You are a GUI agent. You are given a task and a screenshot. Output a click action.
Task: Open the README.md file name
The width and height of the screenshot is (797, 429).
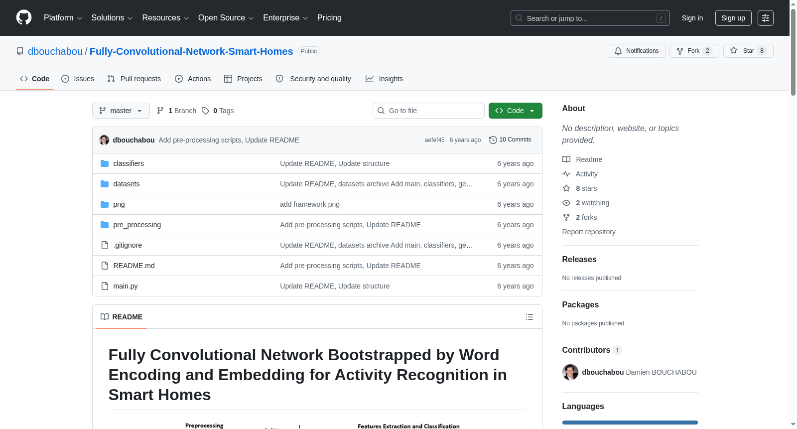pyautogui.click(x=134, y=266)
